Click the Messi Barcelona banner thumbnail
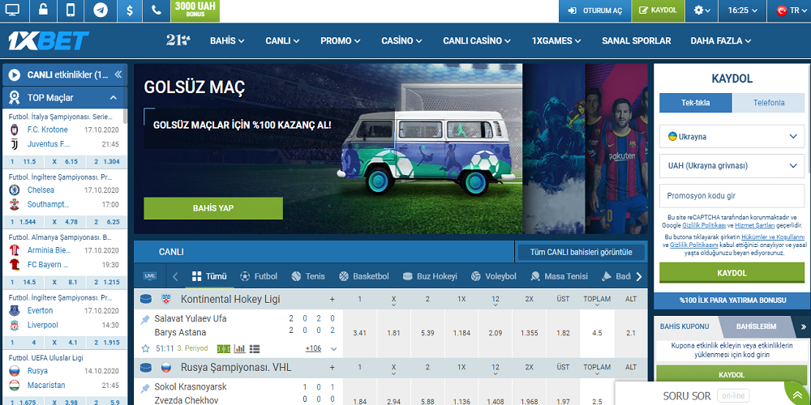The width and height of the screenshot is (811, 405). coord(616,149)
